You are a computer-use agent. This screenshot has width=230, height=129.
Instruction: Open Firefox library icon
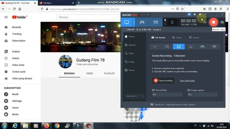click(x=204, y=9)
